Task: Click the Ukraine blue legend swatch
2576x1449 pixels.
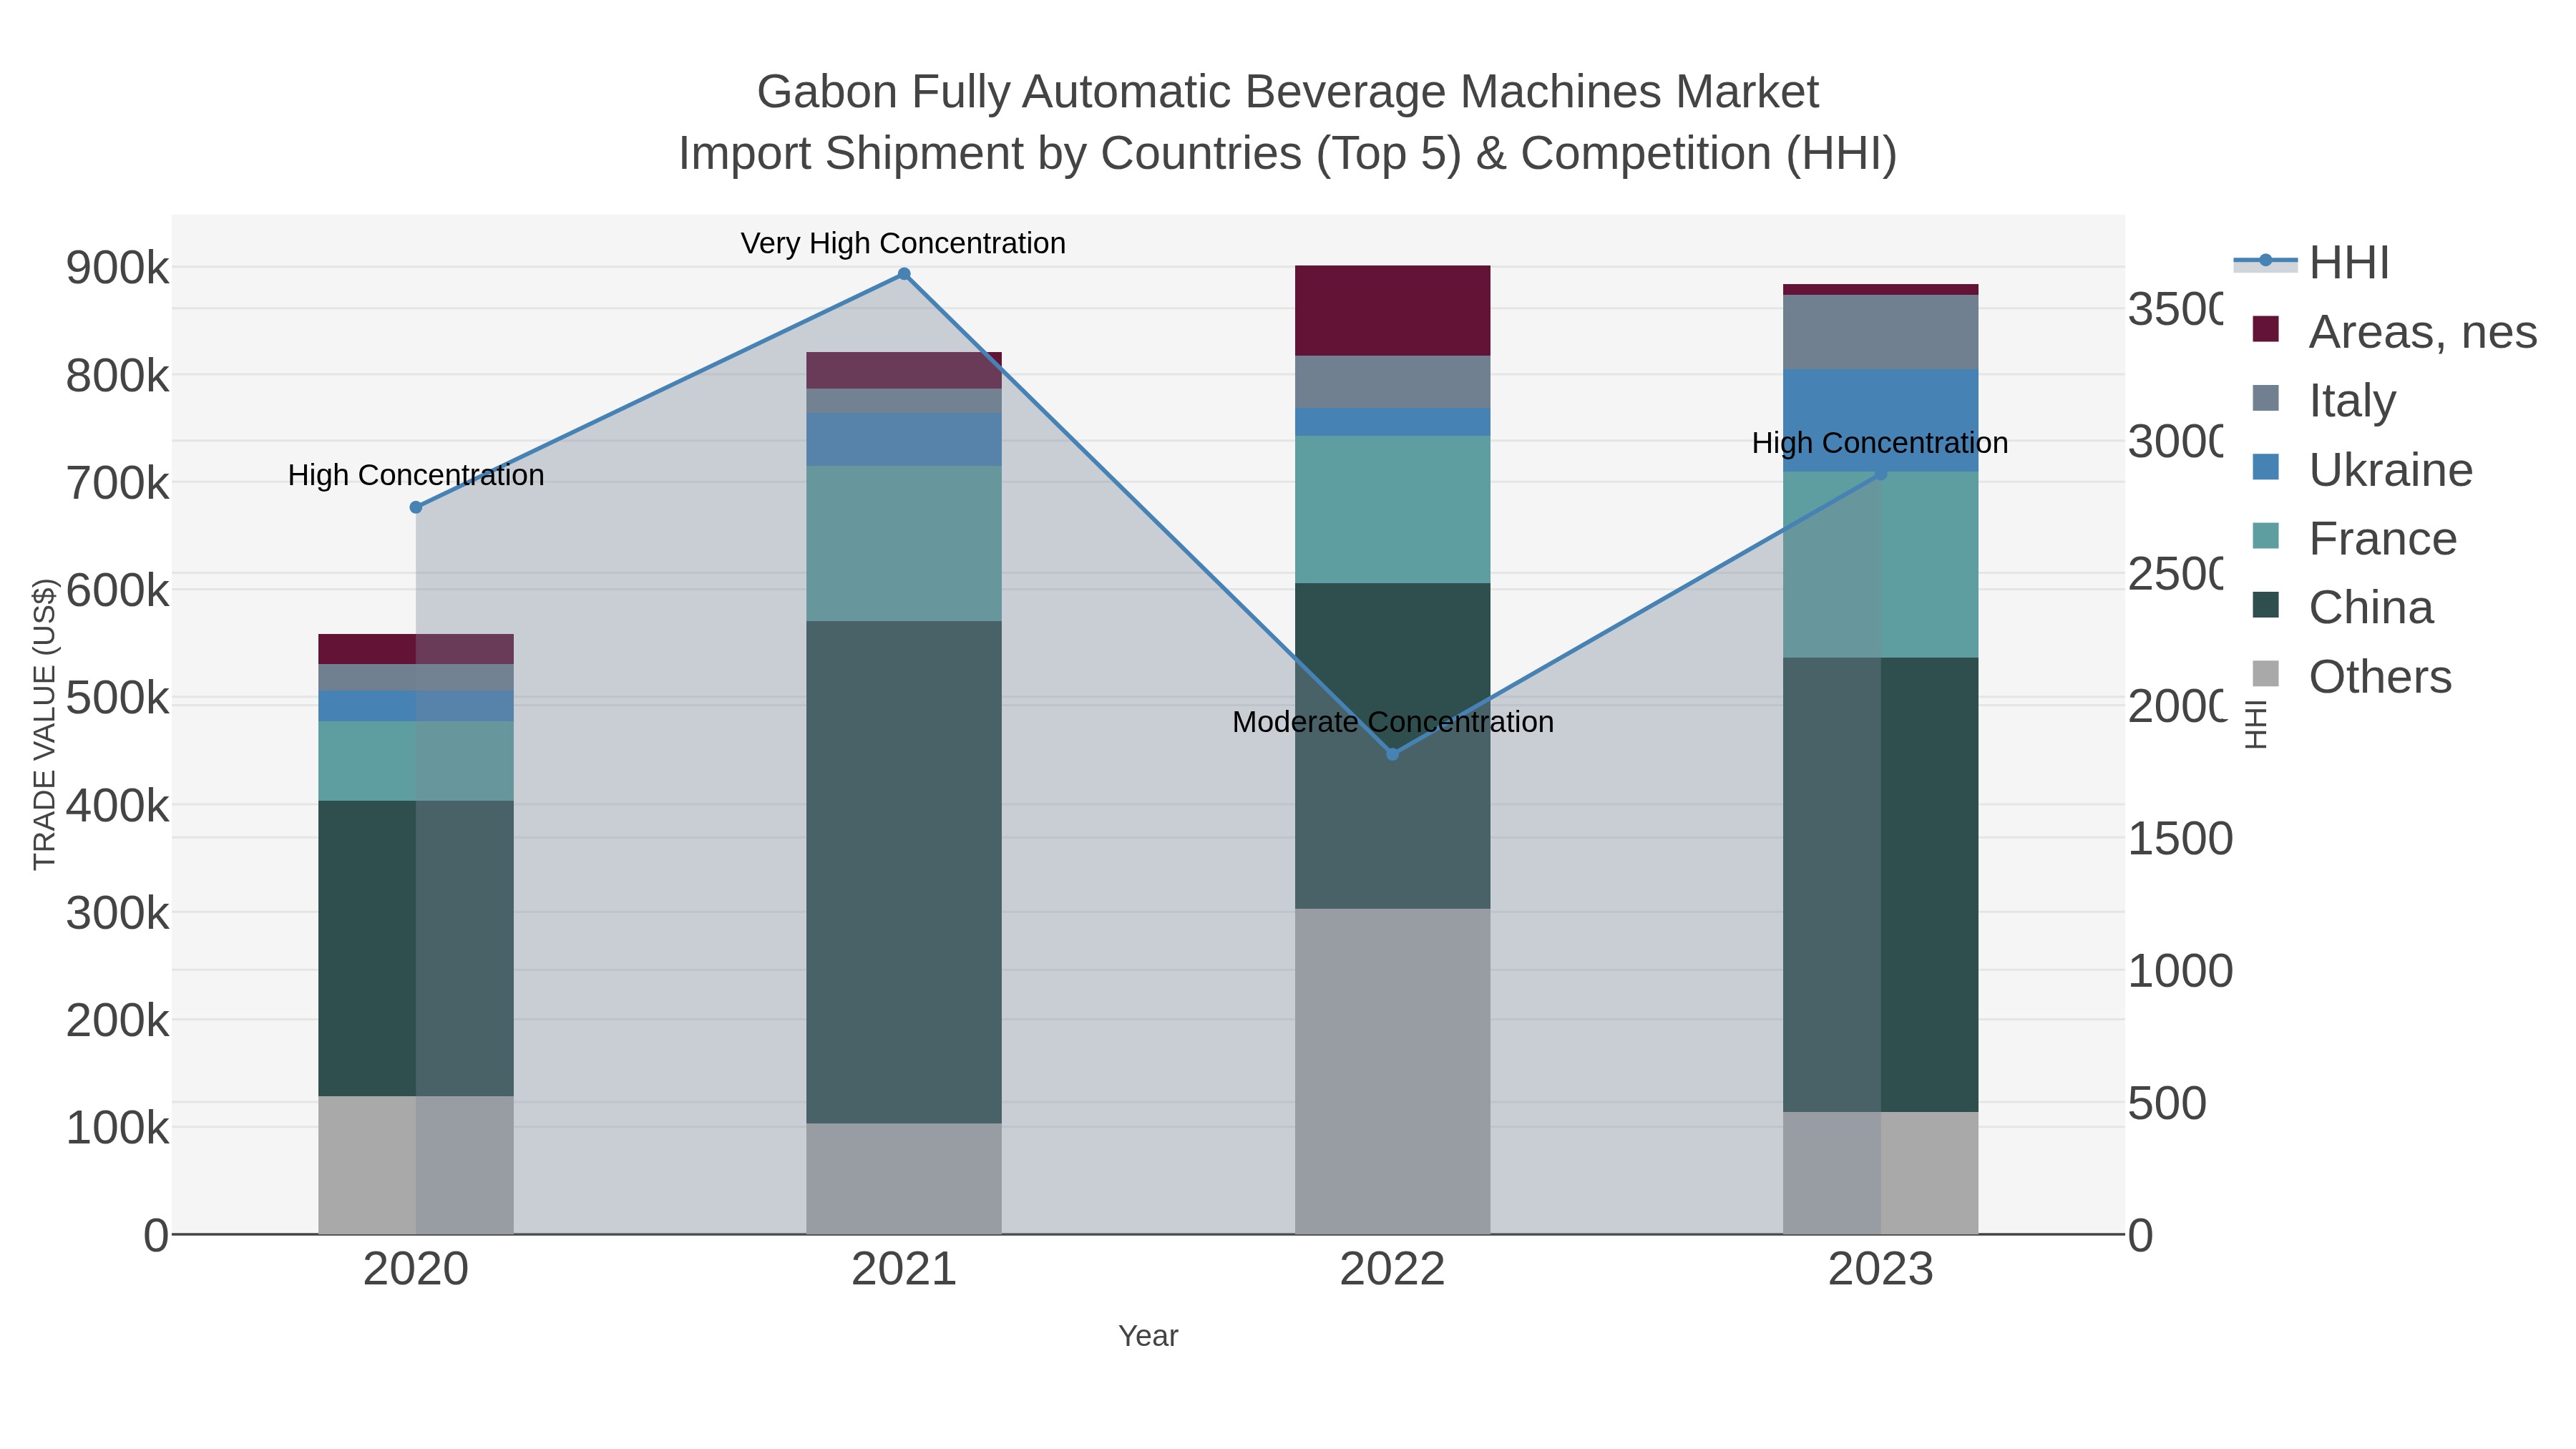Action: (2266, 467)
